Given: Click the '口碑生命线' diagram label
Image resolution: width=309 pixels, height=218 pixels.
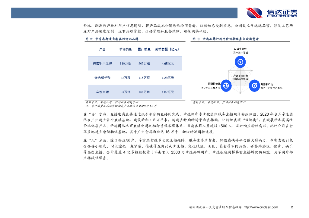Looking at the screenshot, I should pyautogui.click(x=240, y=49).
